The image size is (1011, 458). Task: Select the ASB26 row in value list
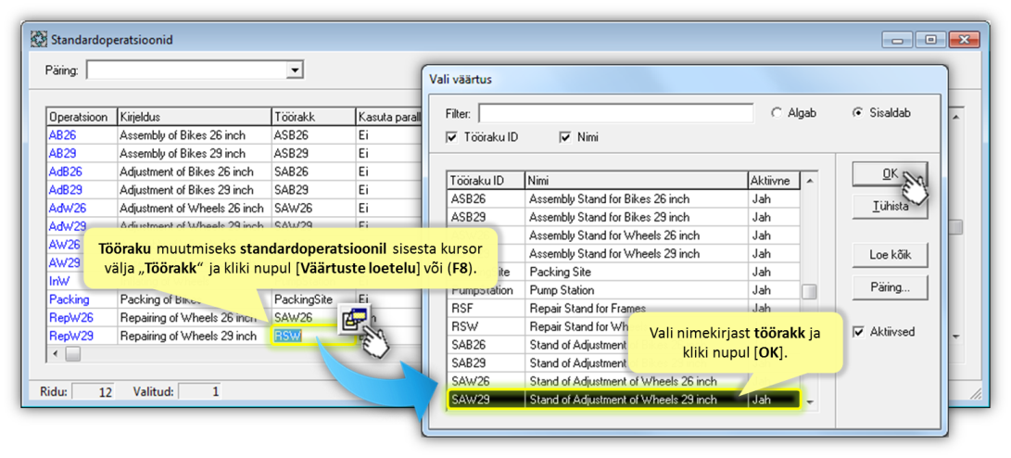(624, 198)
